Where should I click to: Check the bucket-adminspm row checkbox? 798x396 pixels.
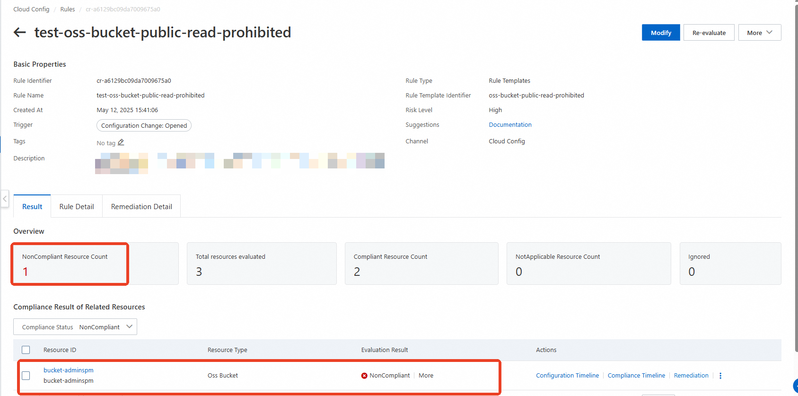pyautogui.click(x=26, y=376)
